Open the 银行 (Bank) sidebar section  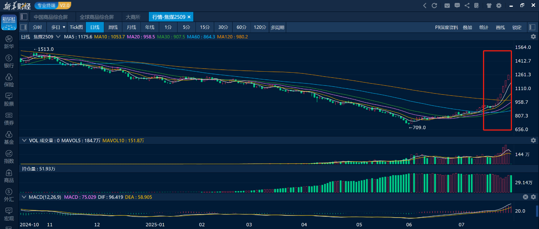pyautogui.click(x=9, y=61)
